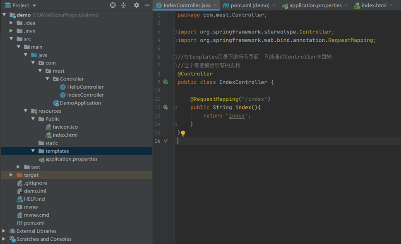
Task: Click the collapse all icon in Project panel
Action: (x=123, y=5)
